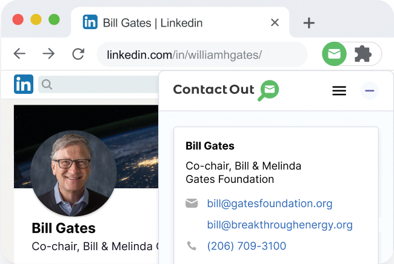Click the (206) 709-3100 phone number
The width and height of the screenshot is (394, 264).
pos(246,246)
